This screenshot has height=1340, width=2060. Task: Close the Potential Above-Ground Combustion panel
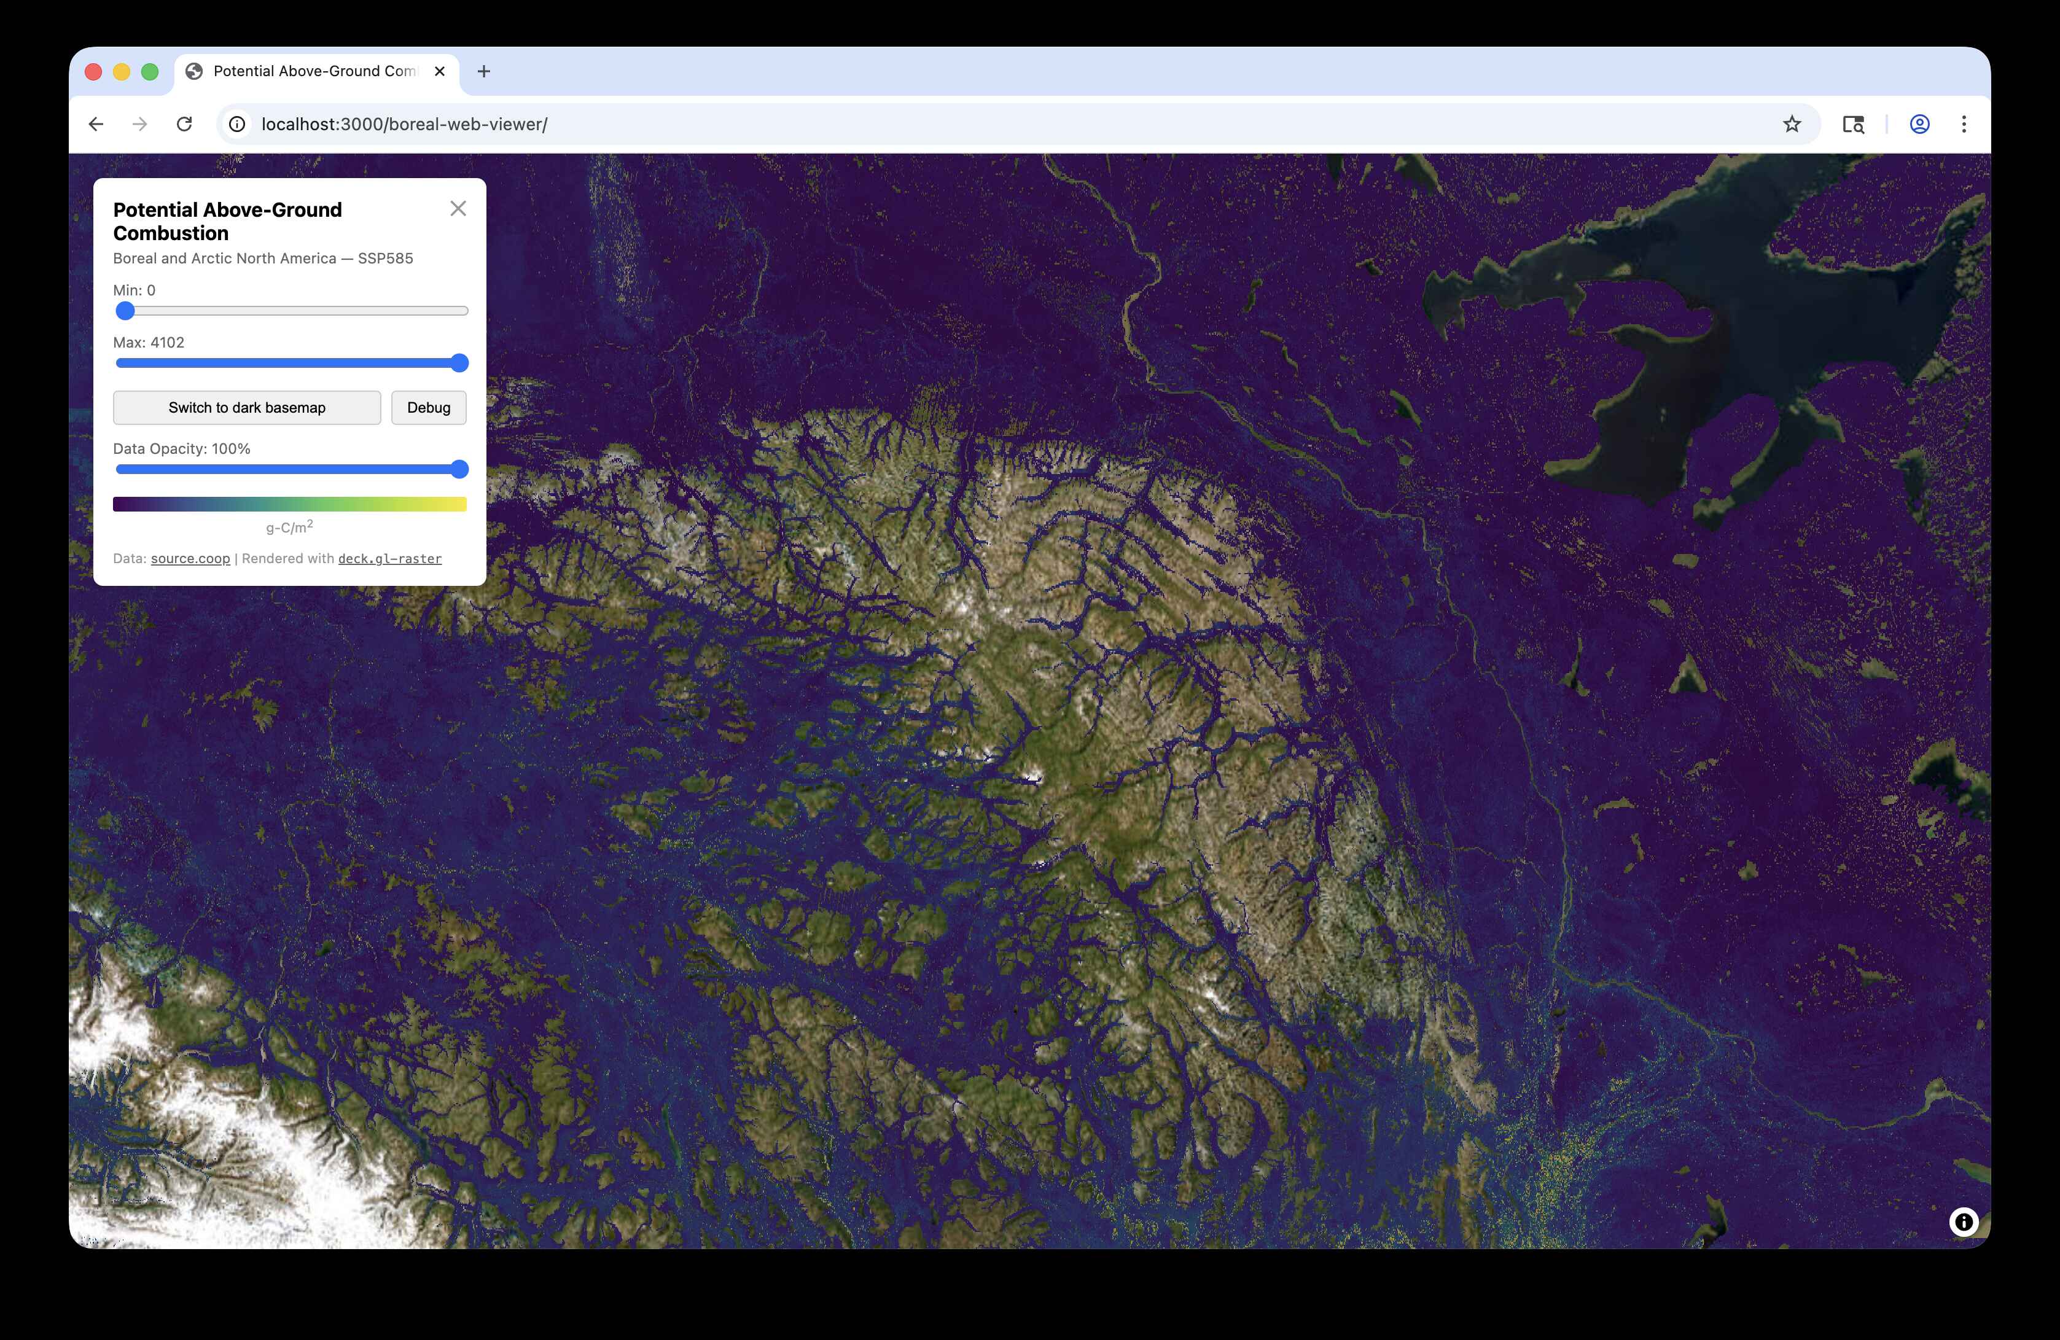point(458,209)
